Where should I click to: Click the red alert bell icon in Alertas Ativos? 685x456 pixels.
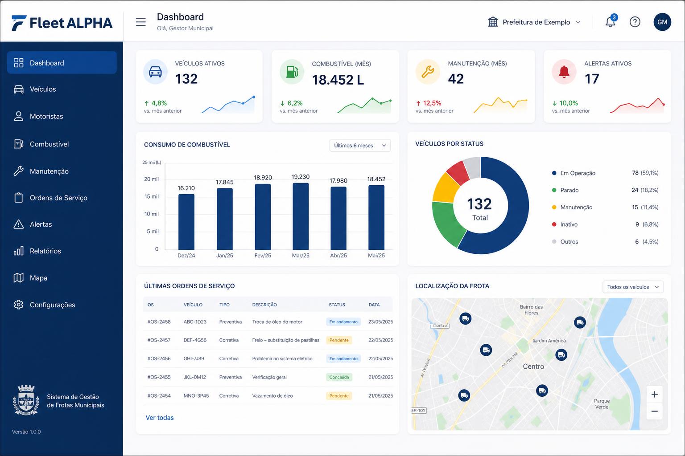(x=564, y=72)
